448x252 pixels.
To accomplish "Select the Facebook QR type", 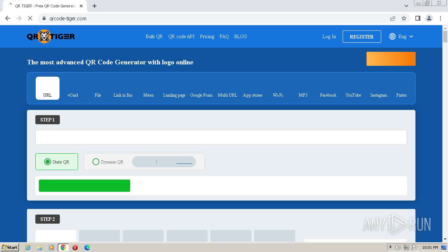I will pyautogui.click(x=328, y=95).
